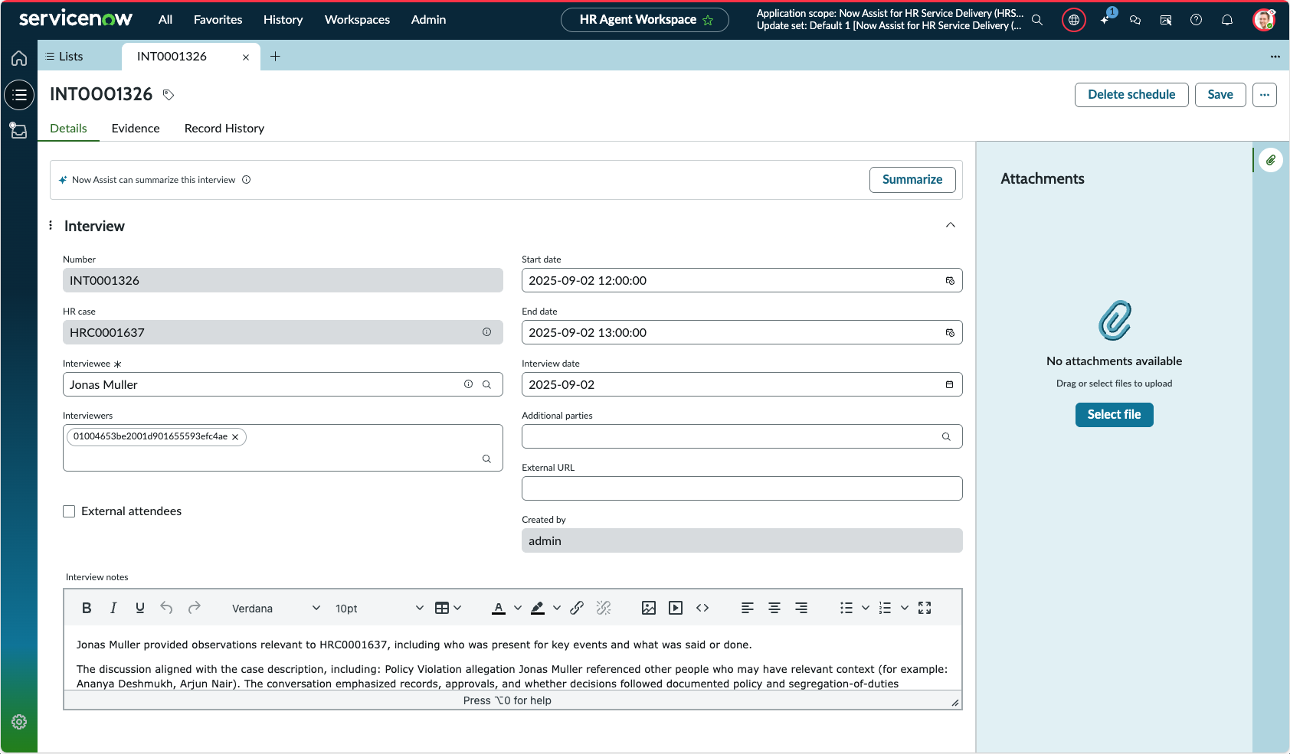
Task: Open text color dropdown arrow
Action: (518, 608)
